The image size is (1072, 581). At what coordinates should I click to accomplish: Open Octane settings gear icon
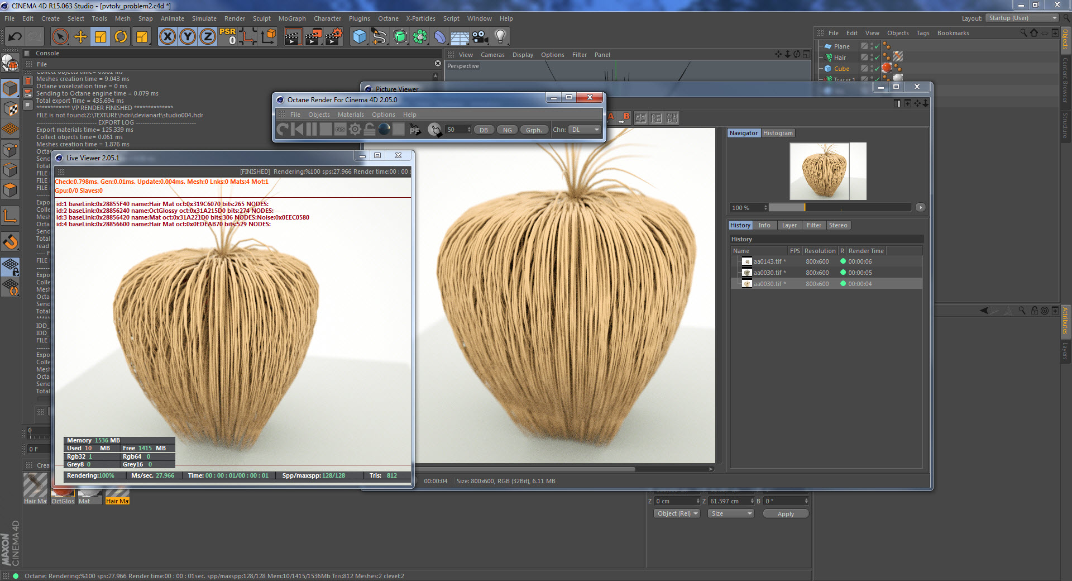point(355,130)
